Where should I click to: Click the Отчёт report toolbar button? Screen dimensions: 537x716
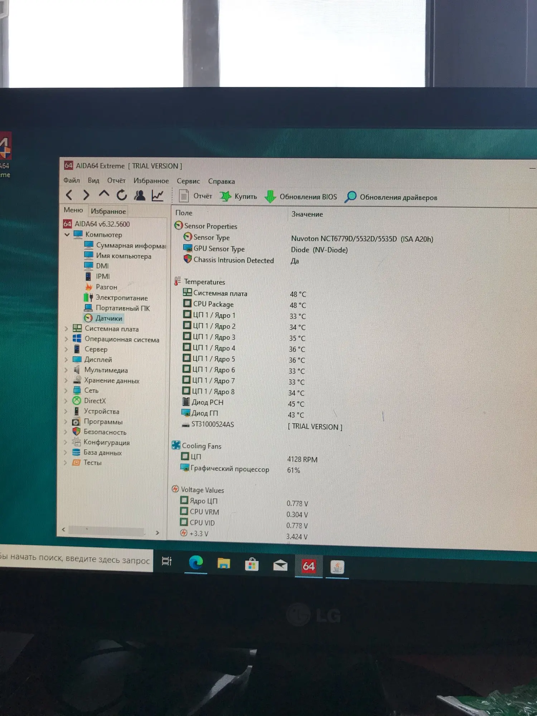tap(195, 196)
